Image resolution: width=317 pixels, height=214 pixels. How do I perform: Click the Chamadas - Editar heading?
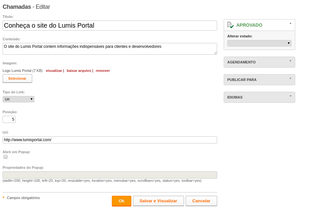pyautogui.click(x=26, y=7)
